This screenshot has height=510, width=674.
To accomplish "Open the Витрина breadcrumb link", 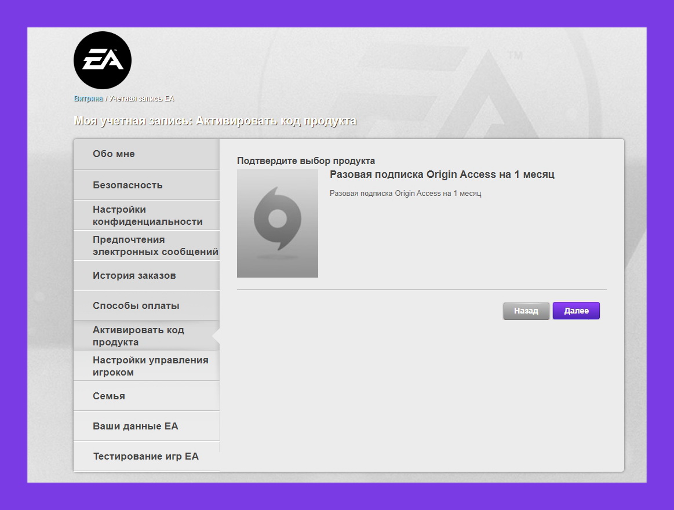I will point(89,99).
